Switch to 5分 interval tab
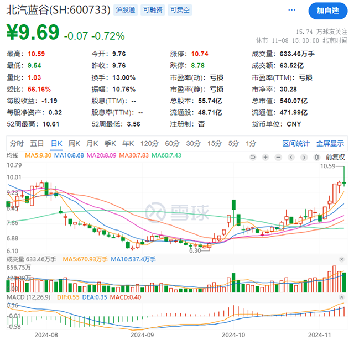The width and height of the screenshot is (354, 340). pos(233,144)
